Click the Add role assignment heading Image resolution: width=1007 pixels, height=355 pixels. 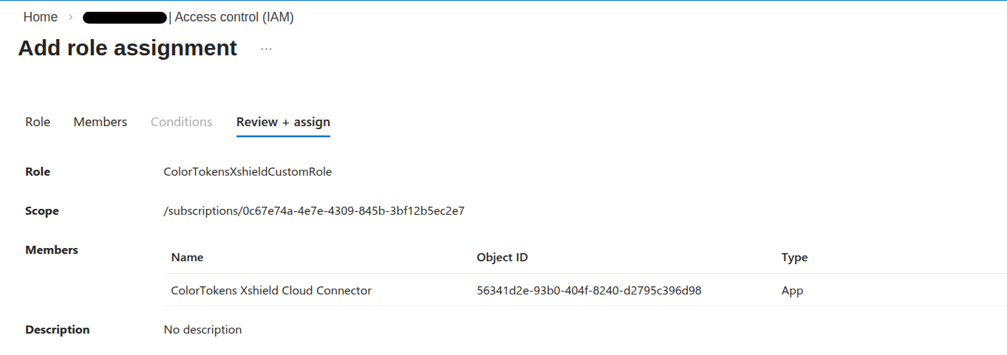coord(128,48)
